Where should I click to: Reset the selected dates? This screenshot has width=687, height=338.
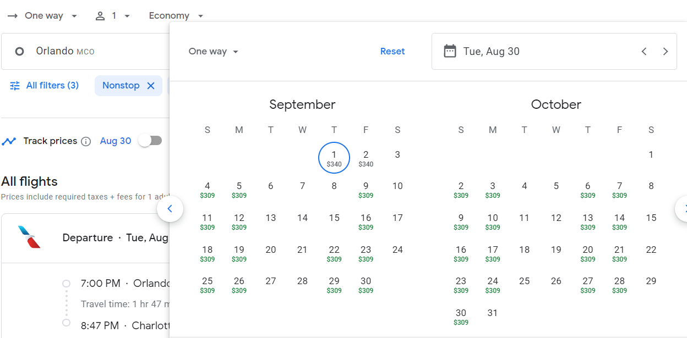click(392, 51)
